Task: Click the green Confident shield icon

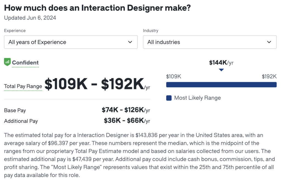Action: click(x=7, y=62)
